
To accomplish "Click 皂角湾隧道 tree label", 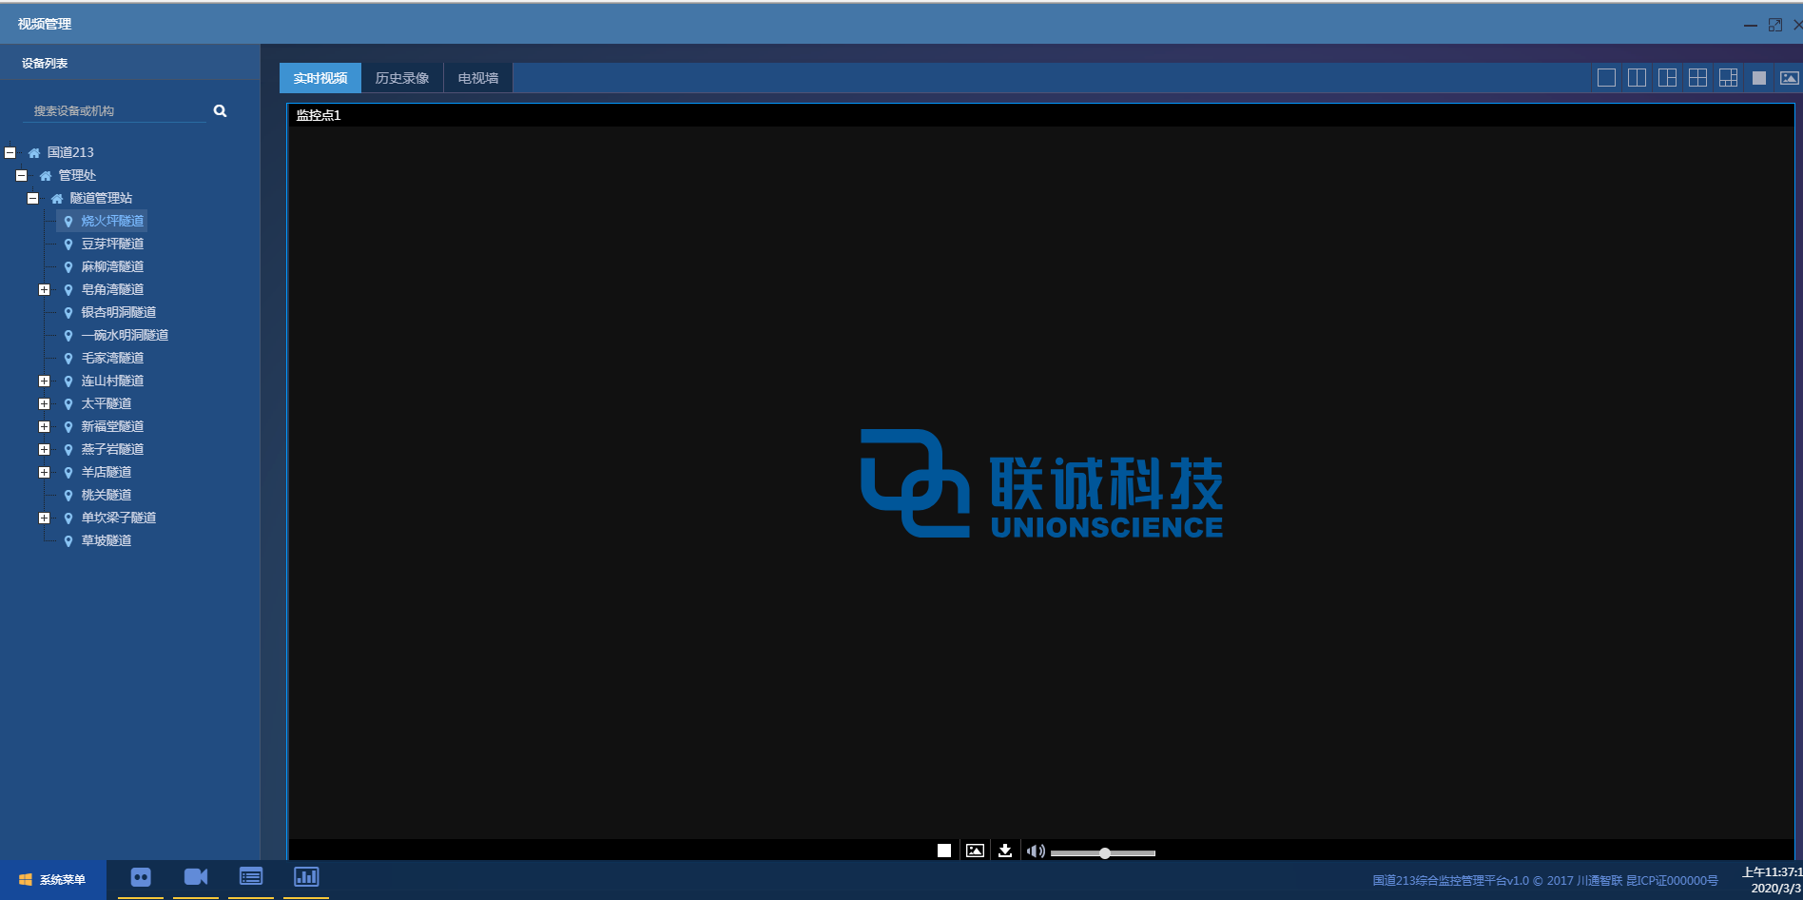I will (112, 289).
